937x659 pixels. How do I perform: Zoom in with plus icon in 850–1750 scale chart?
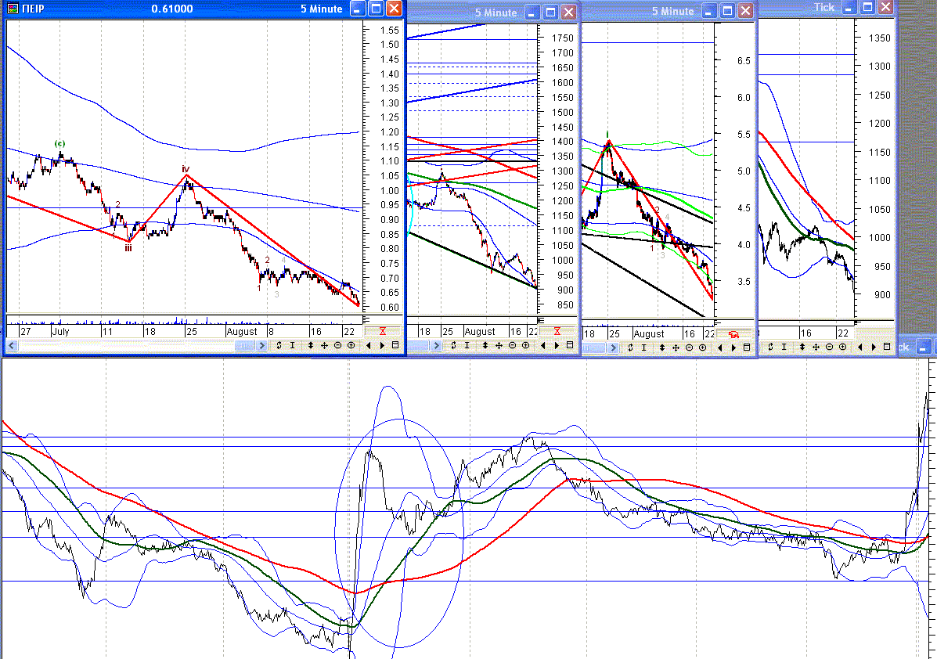point(525,345)
